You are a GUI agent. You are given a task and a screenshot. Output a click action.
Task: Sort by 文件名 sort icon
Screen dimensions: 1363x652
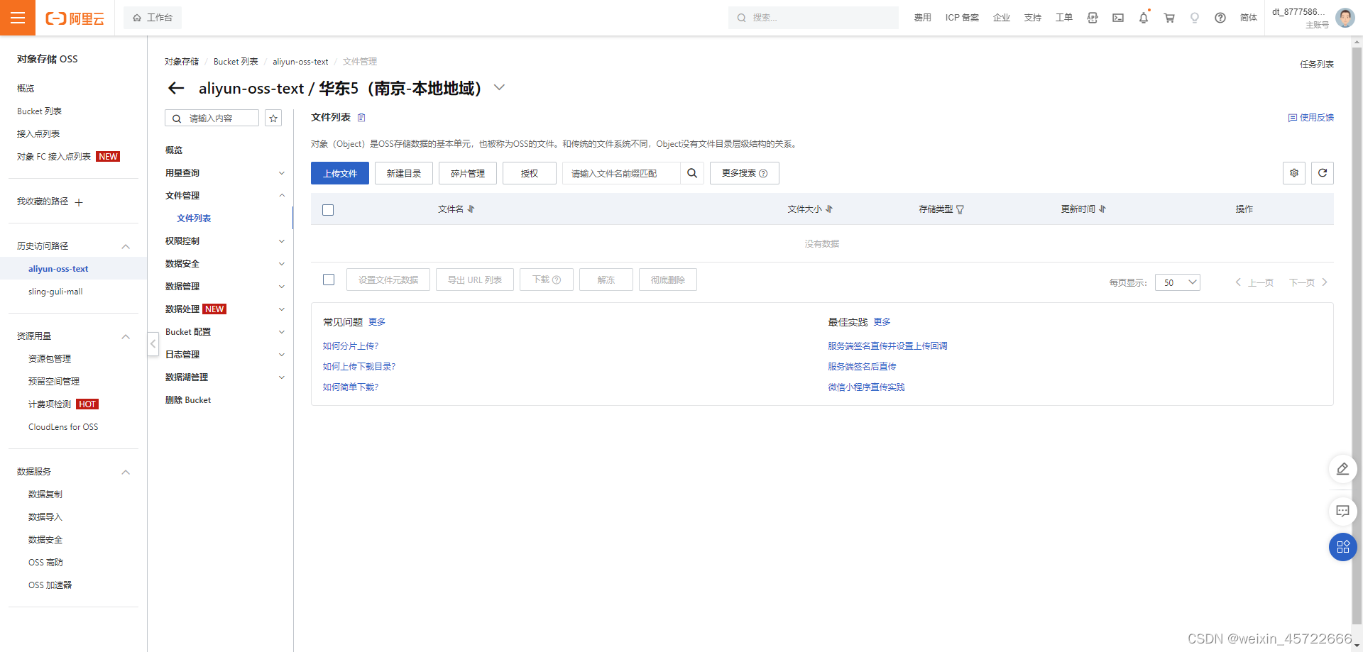click(471, 209)
